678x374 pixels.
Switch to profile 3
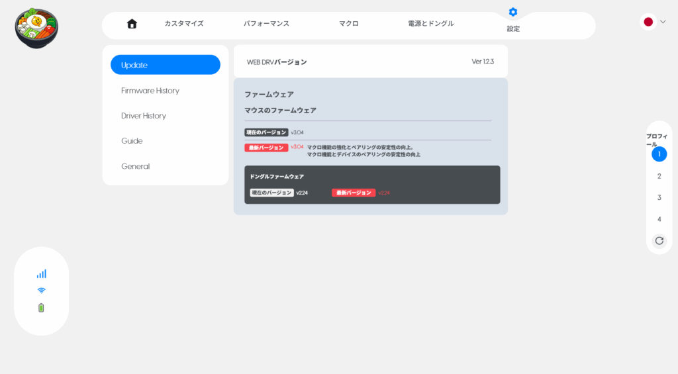pos(659,197)
